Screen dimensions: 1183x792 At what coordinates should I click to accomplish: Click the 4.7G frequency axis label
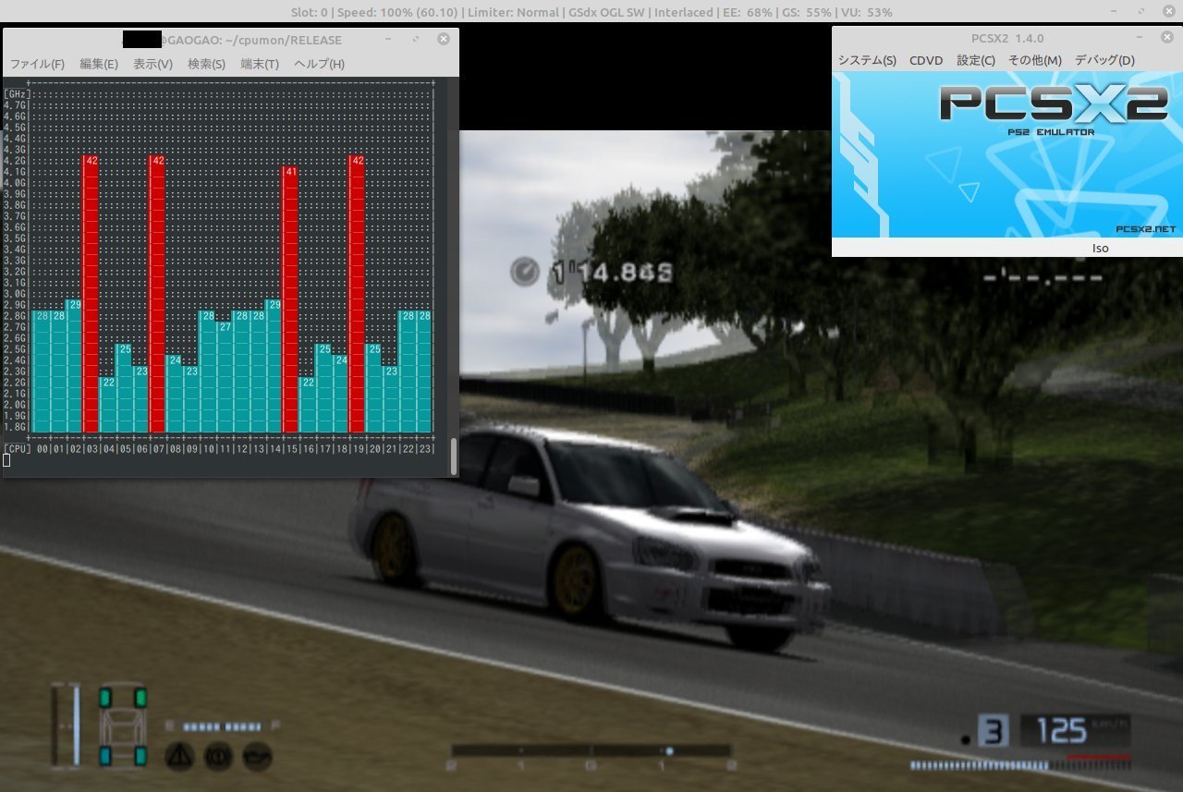point(16,105)
